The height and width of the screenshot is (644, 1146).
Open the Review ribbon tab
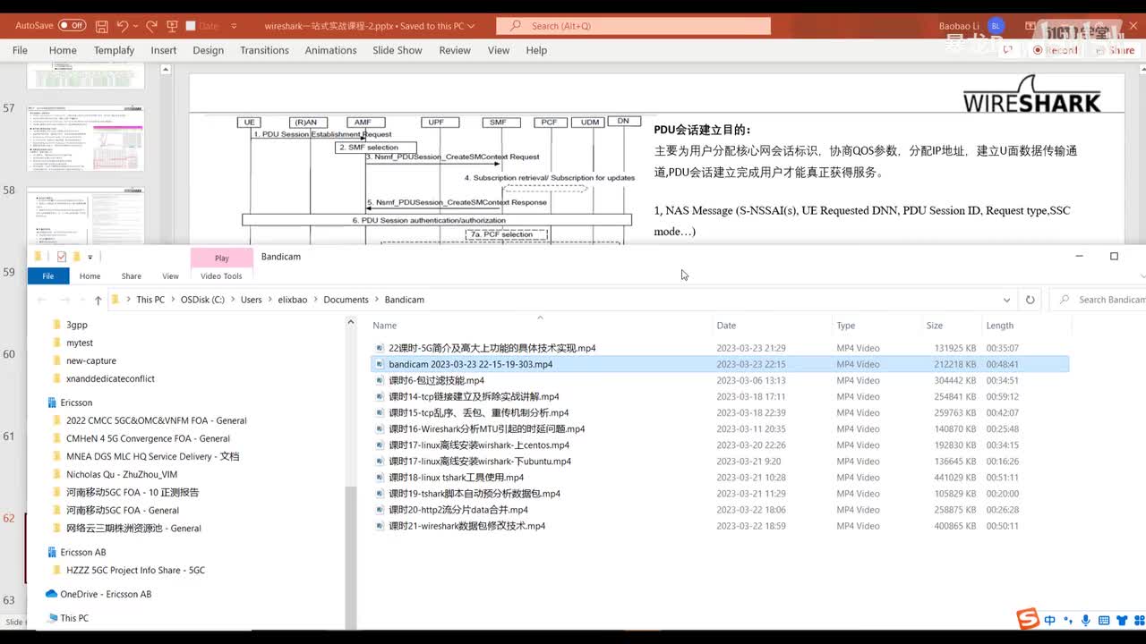click(x=455, y=50)
